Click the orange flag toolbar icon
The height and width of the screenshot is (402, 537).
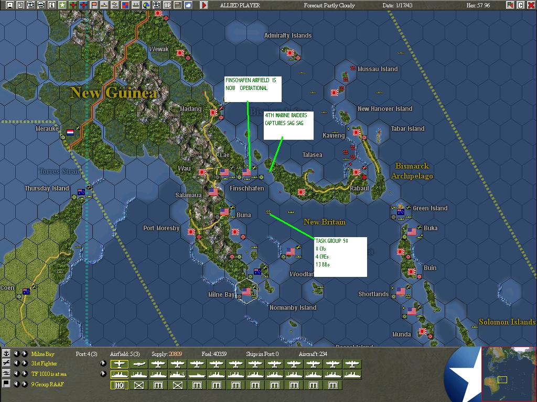click(x=94, y=5)
